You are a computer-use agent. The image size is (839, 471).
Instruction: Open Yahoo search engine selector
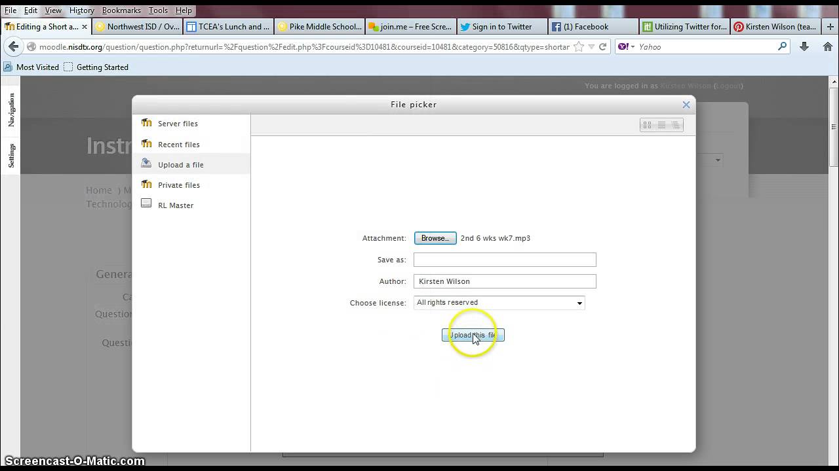(627, 47)
